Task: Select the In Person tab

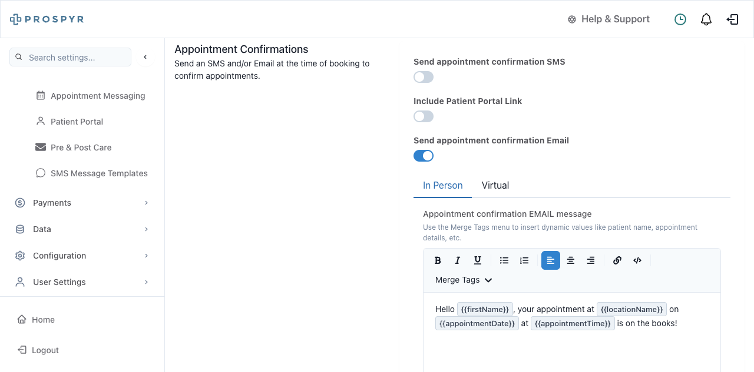Action: (443, 186)
